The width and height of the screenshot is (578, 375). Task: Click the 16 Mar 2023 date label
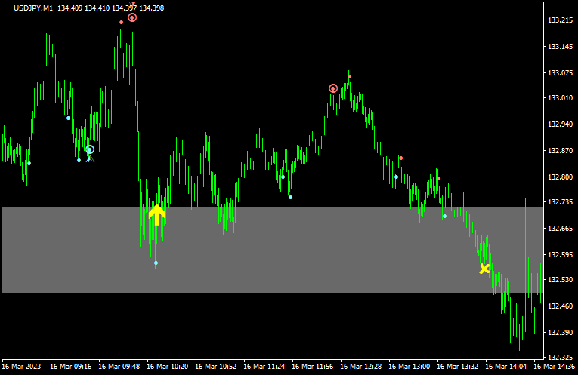coord(22,367)
